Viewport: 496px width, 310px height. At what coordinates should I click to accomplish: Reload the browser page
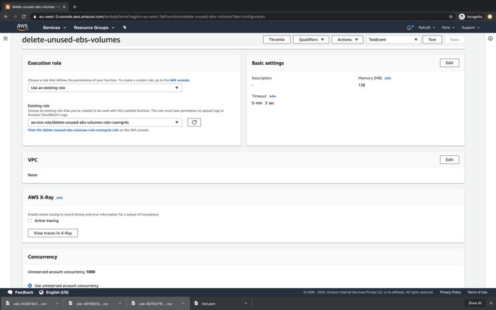pyautogui.click(x=24, y=17)
